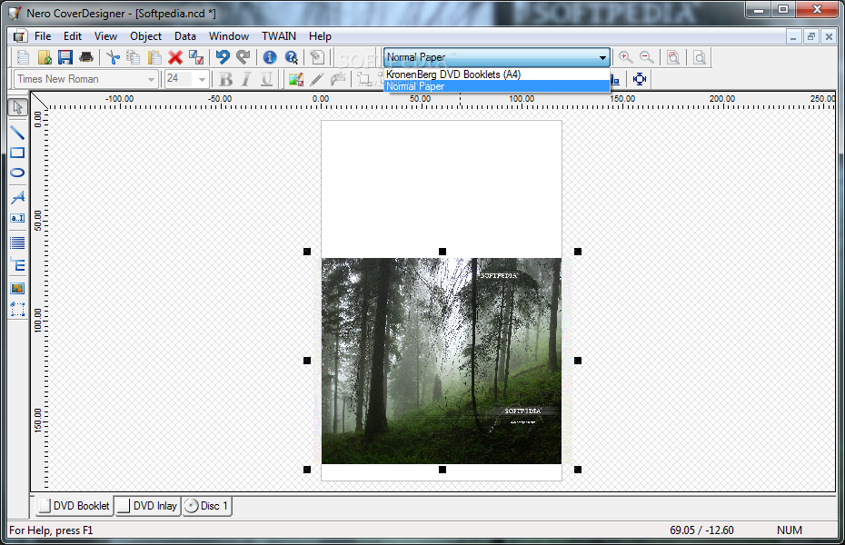845x545 pixels.
Task: Cut the selection with the scissors icon
Action: pyautogui.click(x=114, y=57)
